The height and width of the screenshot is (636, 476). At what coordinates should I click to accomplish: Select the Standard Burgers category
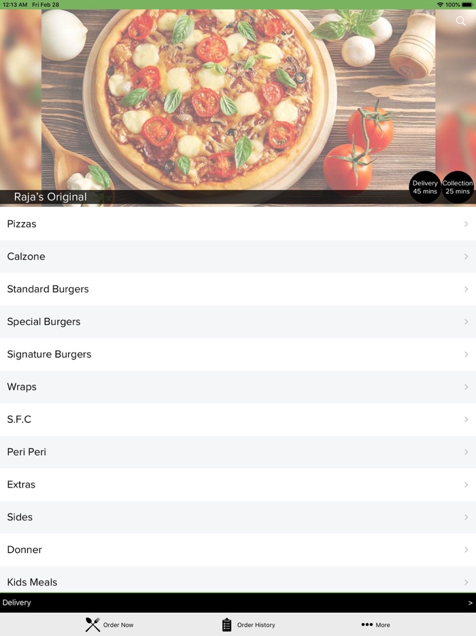pyautogui.click(x=238, y=289)
